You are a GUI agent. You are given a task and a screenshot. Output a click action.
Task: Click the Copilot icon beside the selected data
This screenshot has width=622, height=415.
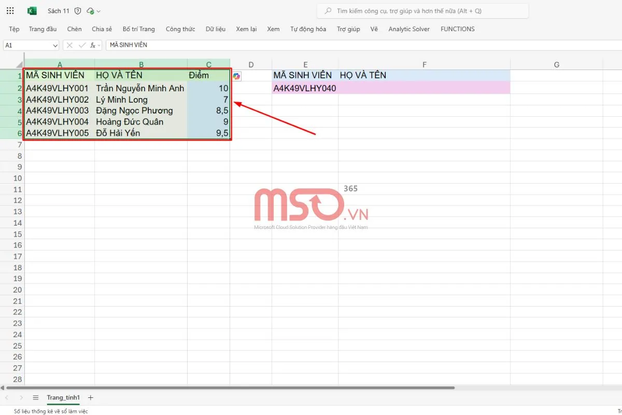(x=236, y=76)
